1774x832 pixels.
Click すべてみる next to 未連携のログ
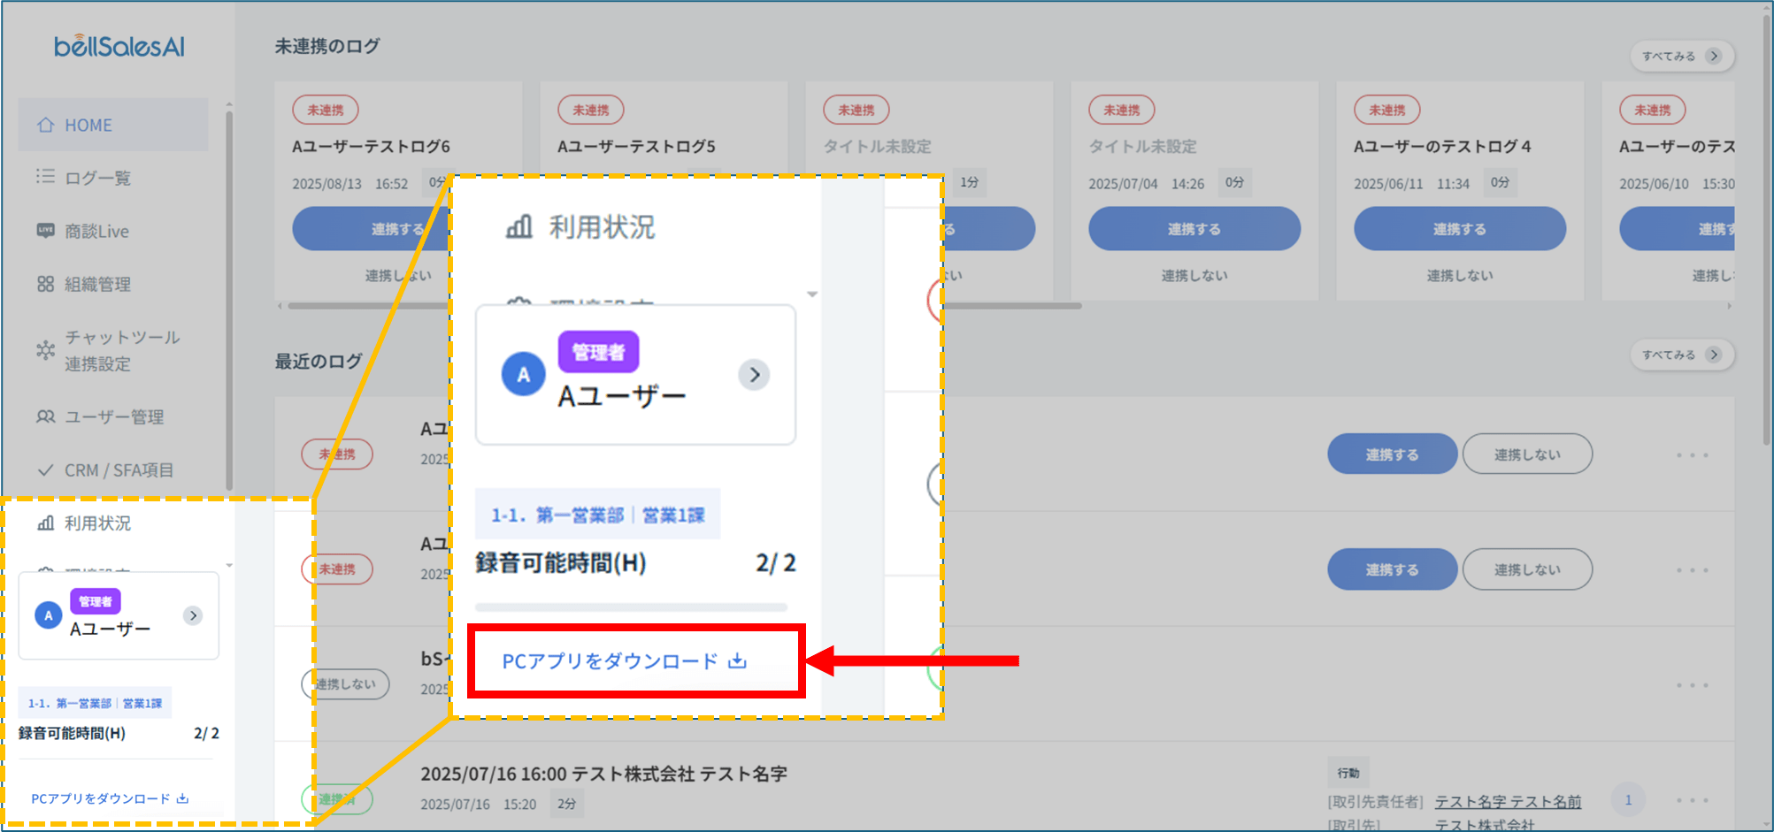point(1681,56)
